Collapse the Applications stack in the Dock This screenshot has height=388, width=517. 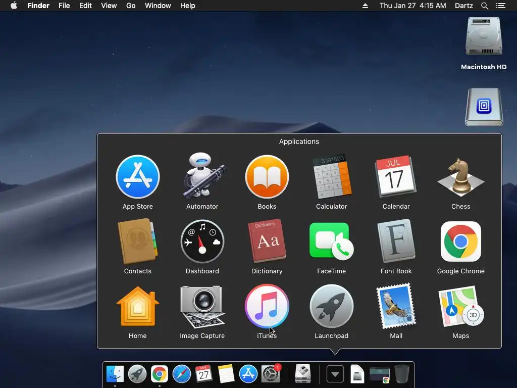(x=335, y=374)
